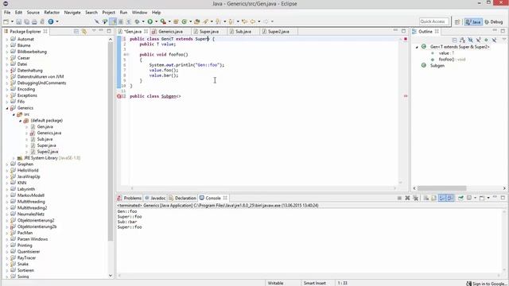Click Remove Launch X icon in Console
Viewport: 509px width, 286px height.
407,198
